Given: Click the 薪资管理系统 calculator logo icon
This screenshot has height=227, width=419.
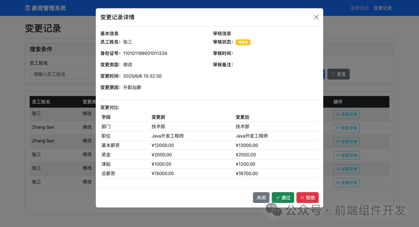Looking at the screenshot, I should click(x=28, y=8).
